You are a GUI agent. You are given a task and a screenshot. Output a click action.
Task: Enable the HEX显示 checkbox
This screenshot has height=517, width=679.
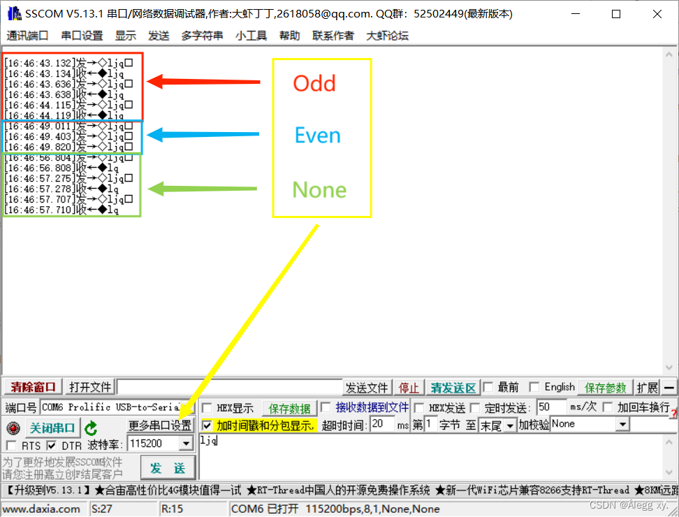click(x=207, y=408)
